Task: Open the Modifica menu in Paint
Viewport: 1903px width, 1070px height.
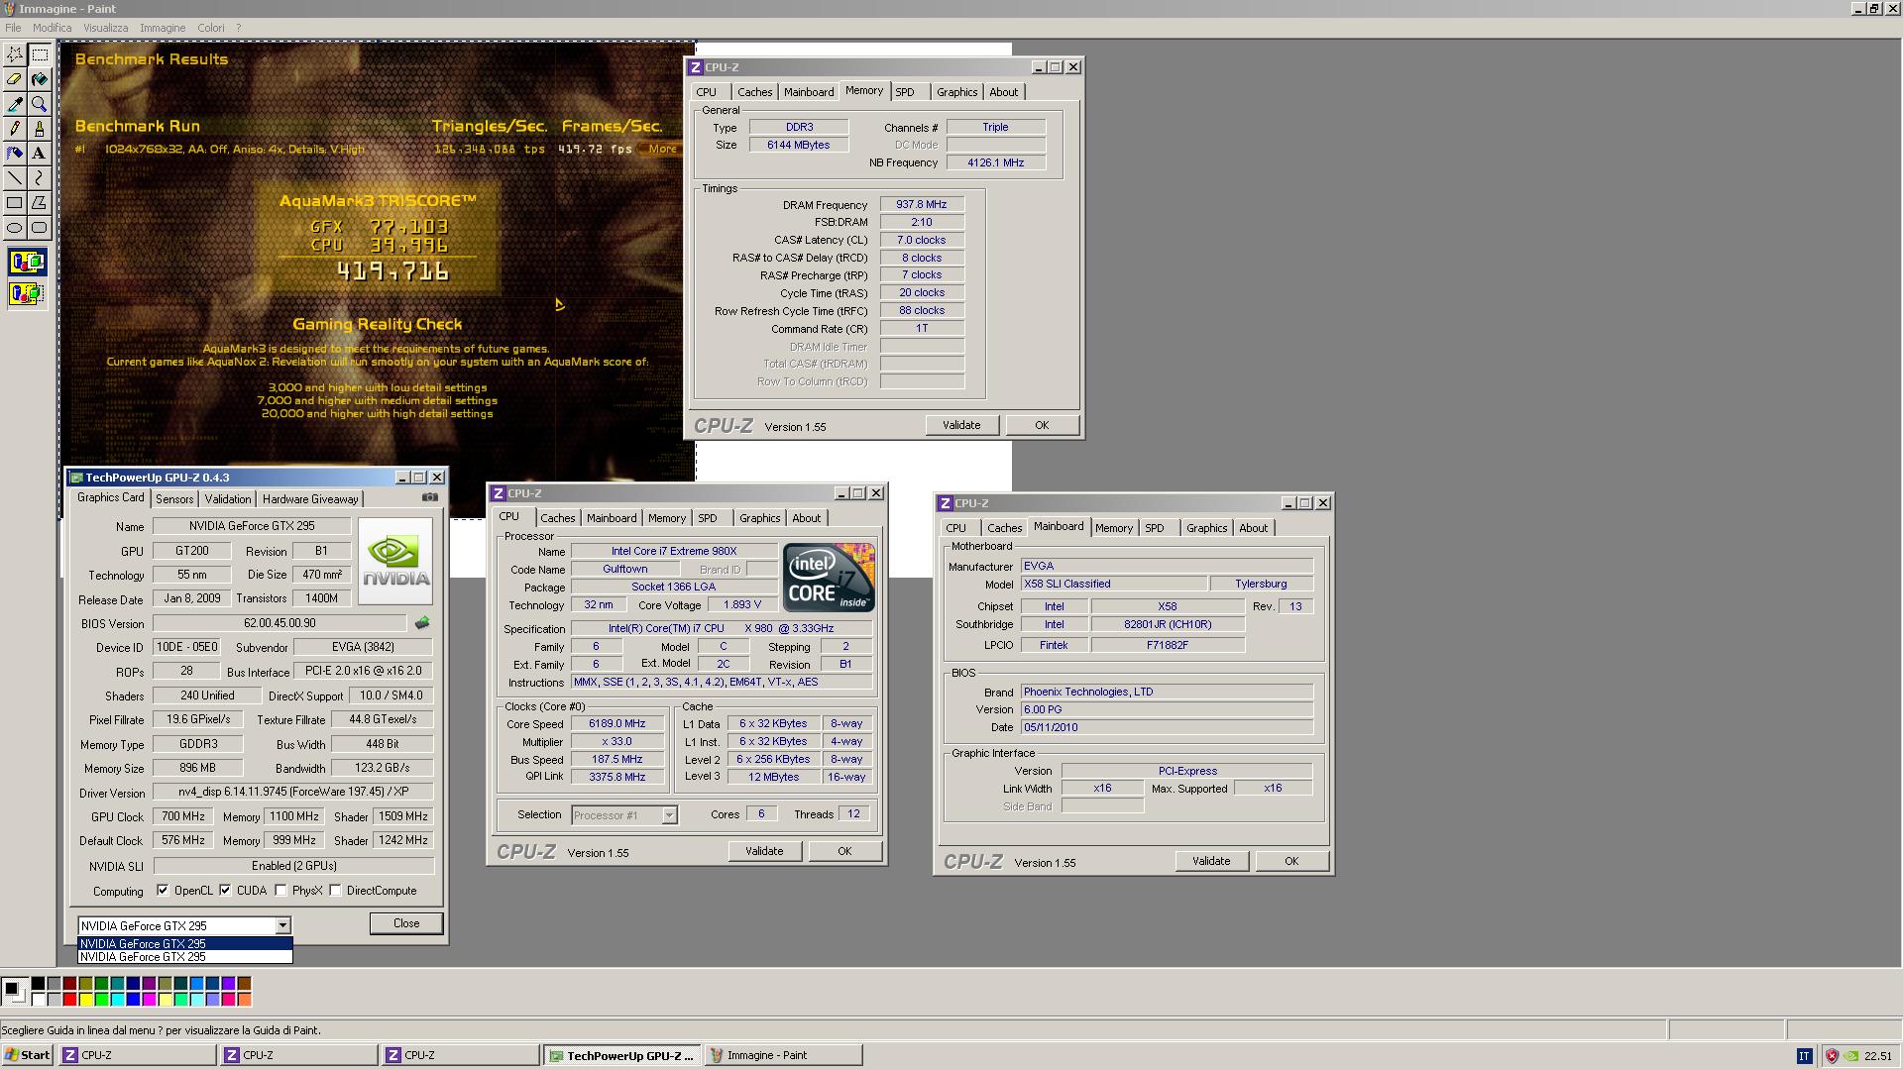Action: pyautogui.click(x=52, y=28)
